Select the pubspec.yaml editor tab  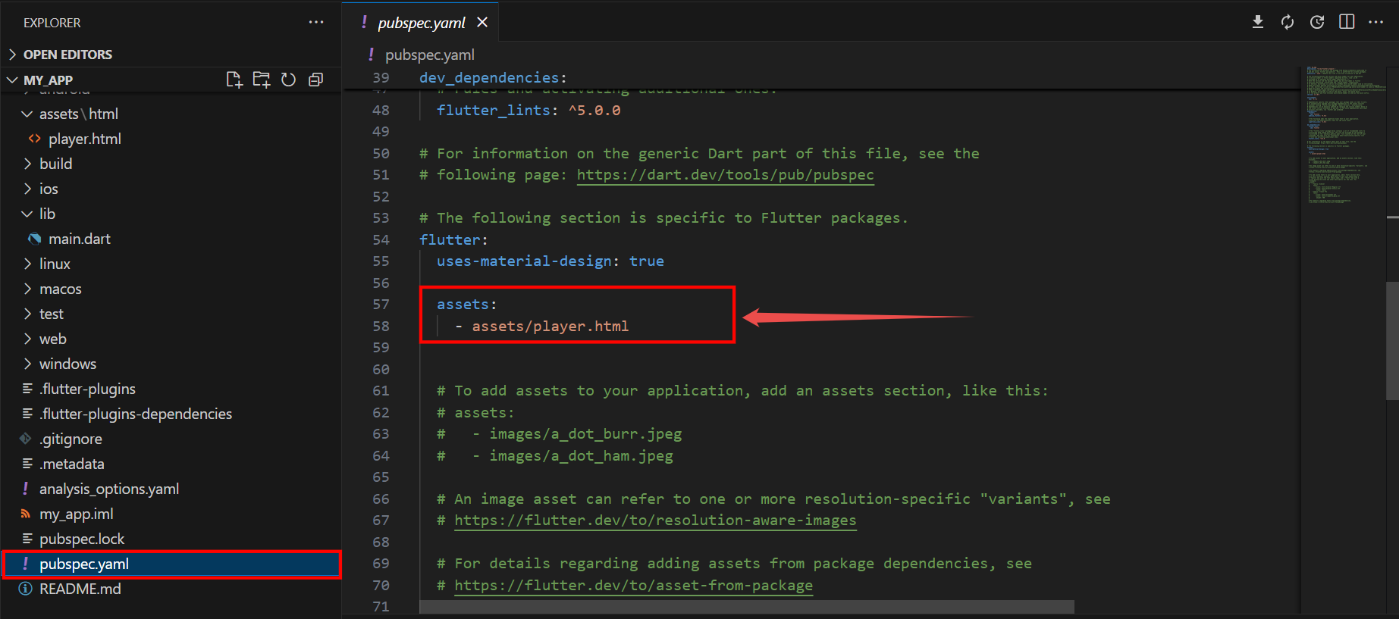422,23
